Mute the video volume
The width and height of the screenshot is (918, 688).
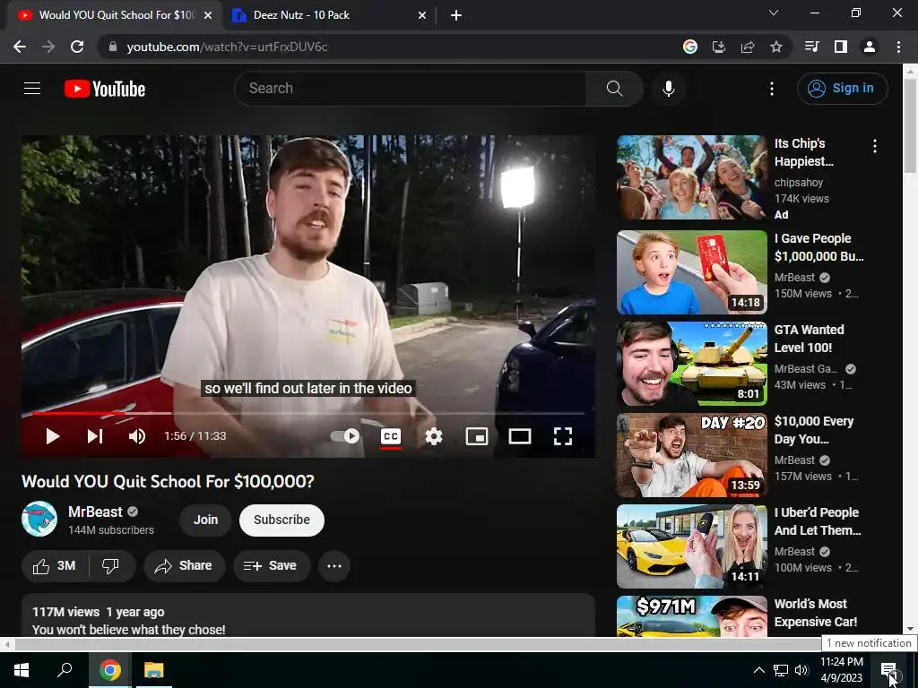tap(137, 436)
